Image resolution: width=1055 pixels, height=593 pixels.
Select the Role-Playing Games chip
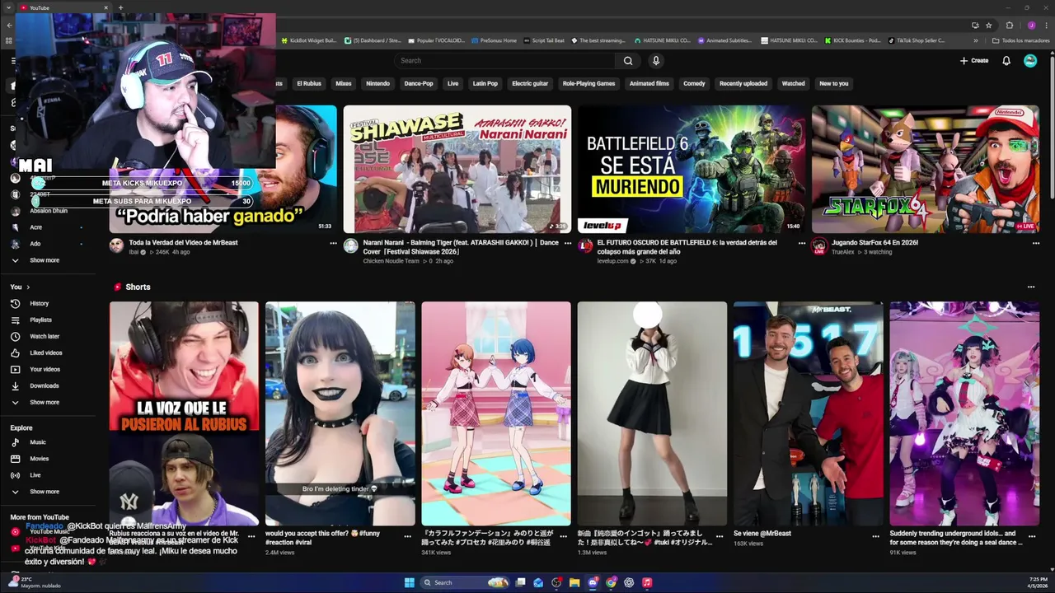pyautogui.click(x=588, y=83)
